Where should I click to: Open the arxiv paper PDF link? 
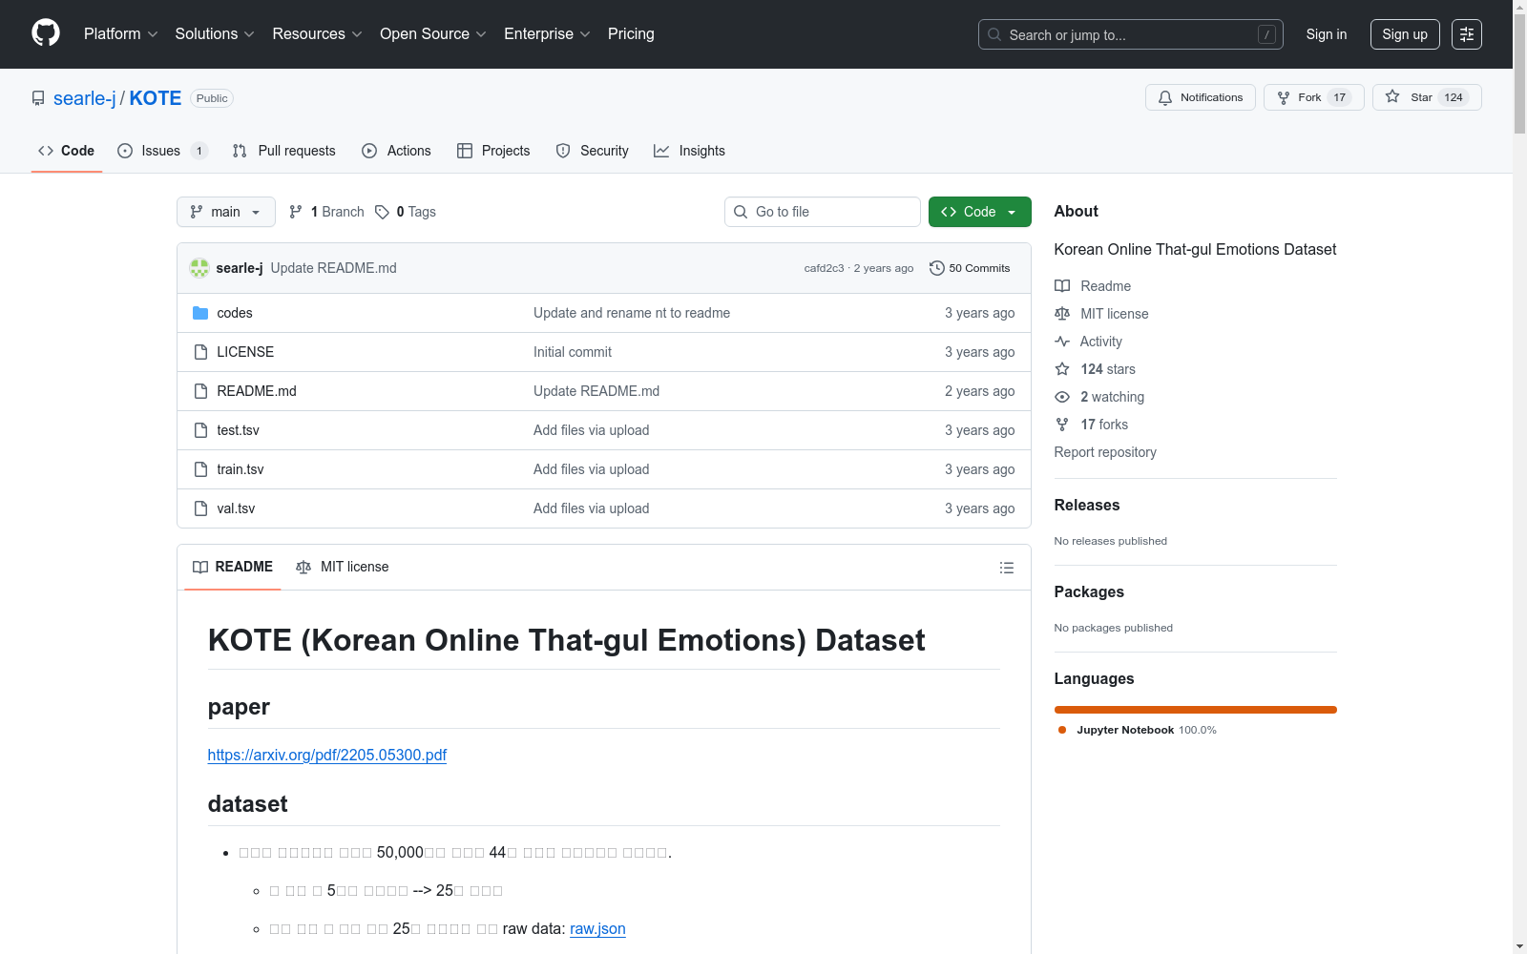(327, 755)
